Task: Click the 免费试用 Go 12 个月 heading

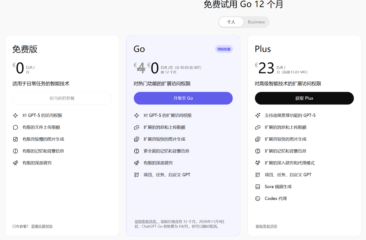Action: pos(243,4)
